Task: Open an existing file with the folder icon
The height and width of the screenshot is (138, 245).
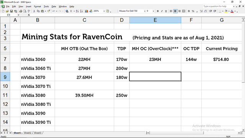Action: pyautogui.click(x=7, y=11)
